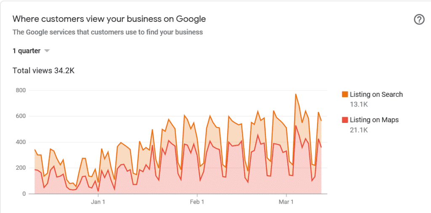Open the "1 quarter" time range dropdown

pyautogui.click(x=27, y=51)
